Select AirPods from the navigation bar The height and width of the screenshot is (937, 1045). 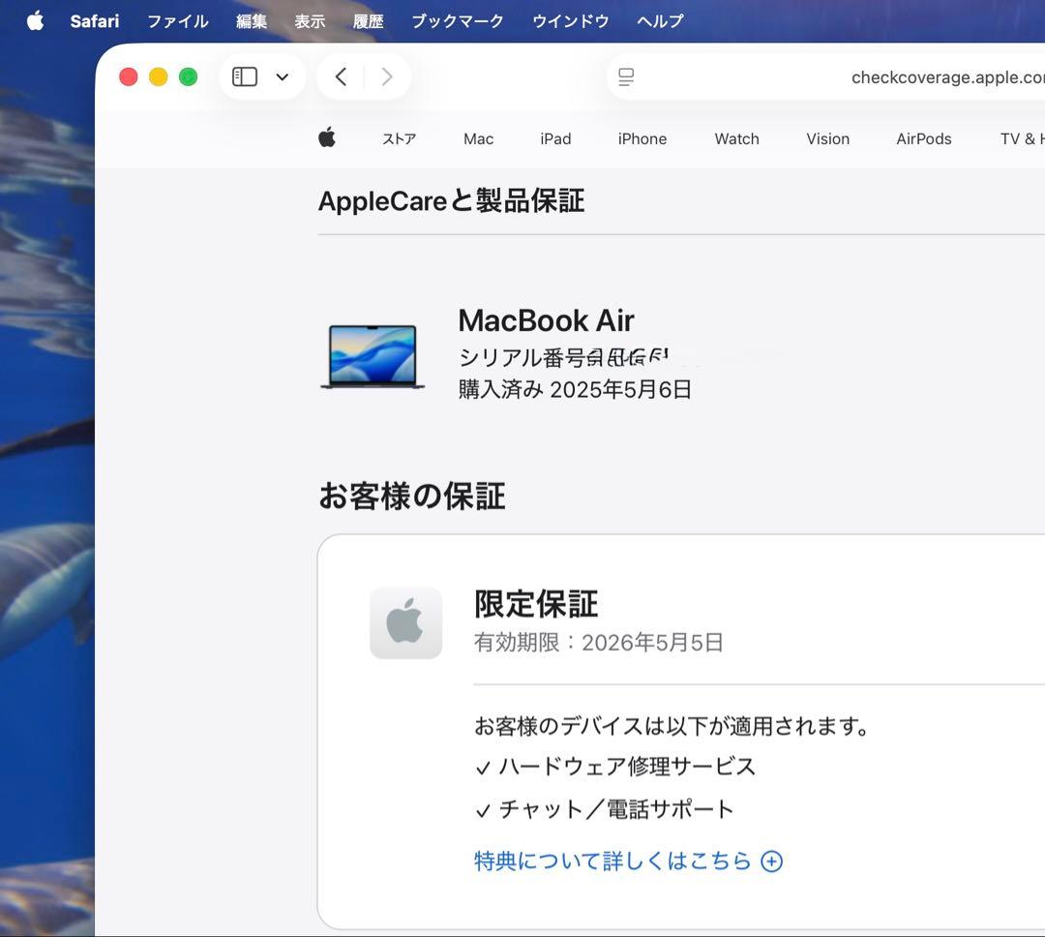click(x=923, y=138)
